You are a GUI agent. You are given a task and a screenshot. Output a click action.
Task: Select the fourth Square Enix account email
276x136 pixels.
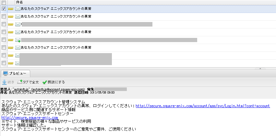56,32
